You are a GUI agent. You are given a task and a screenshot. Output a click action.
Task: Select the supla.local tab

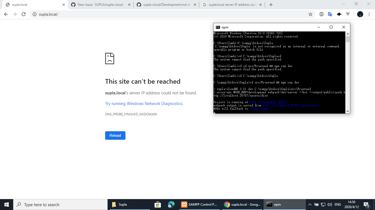click(35, 5)
